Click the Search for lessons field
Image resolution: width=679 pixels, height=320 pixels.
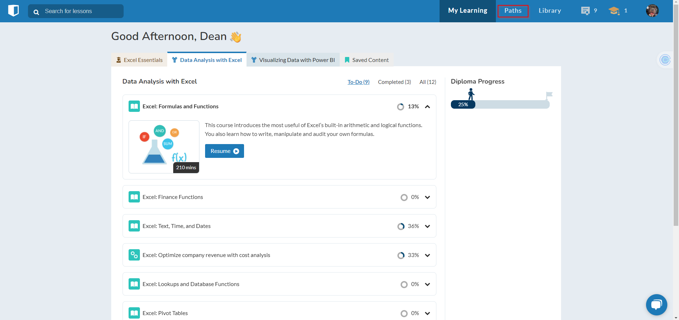click(x=81, y=11)
